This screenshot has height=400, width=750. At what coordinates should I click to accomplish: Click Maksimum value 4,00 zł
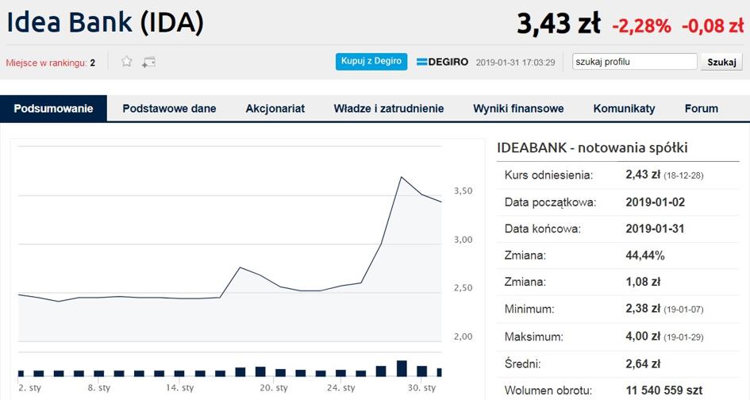(x=643, y=337)
